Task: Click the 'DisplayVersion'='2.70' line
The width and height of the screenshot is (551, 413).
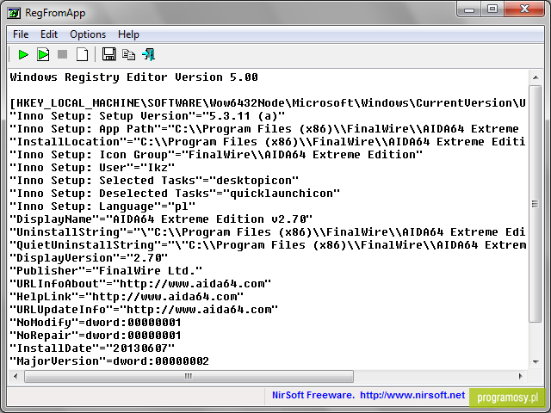Action: 89,258
